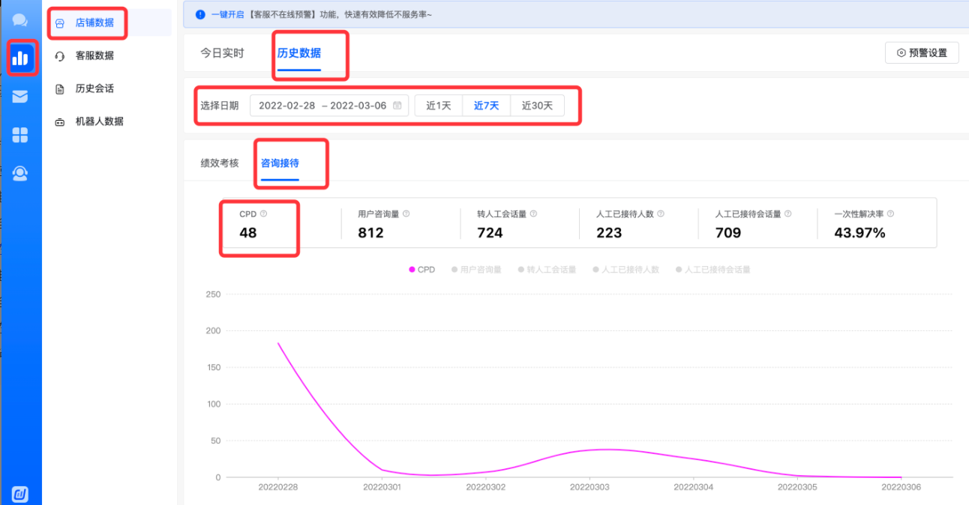This screenshot has width=969, height=505.
Task: Toggle the CPD series in chart legend
Action: coord(422,270)
